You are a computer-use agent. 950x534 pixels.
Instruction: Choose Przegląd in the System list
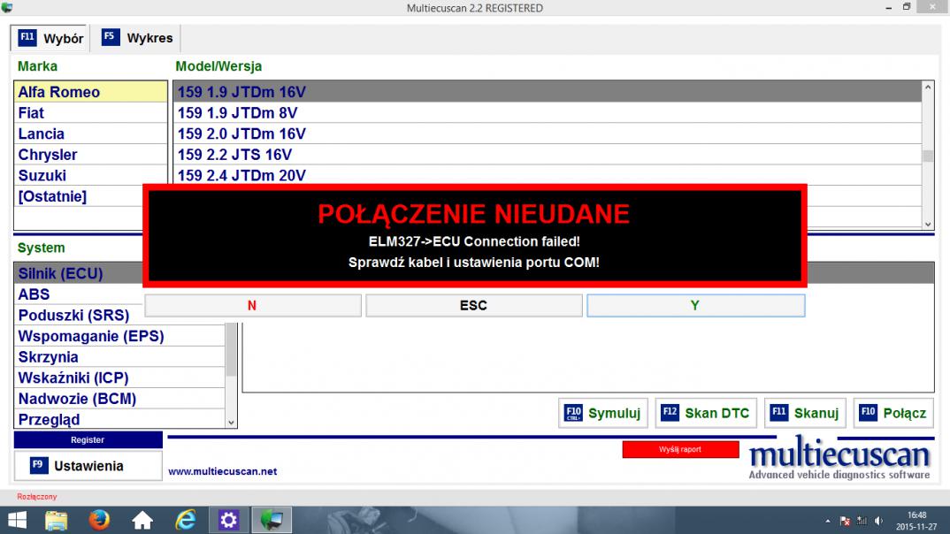tap(119, 420)
